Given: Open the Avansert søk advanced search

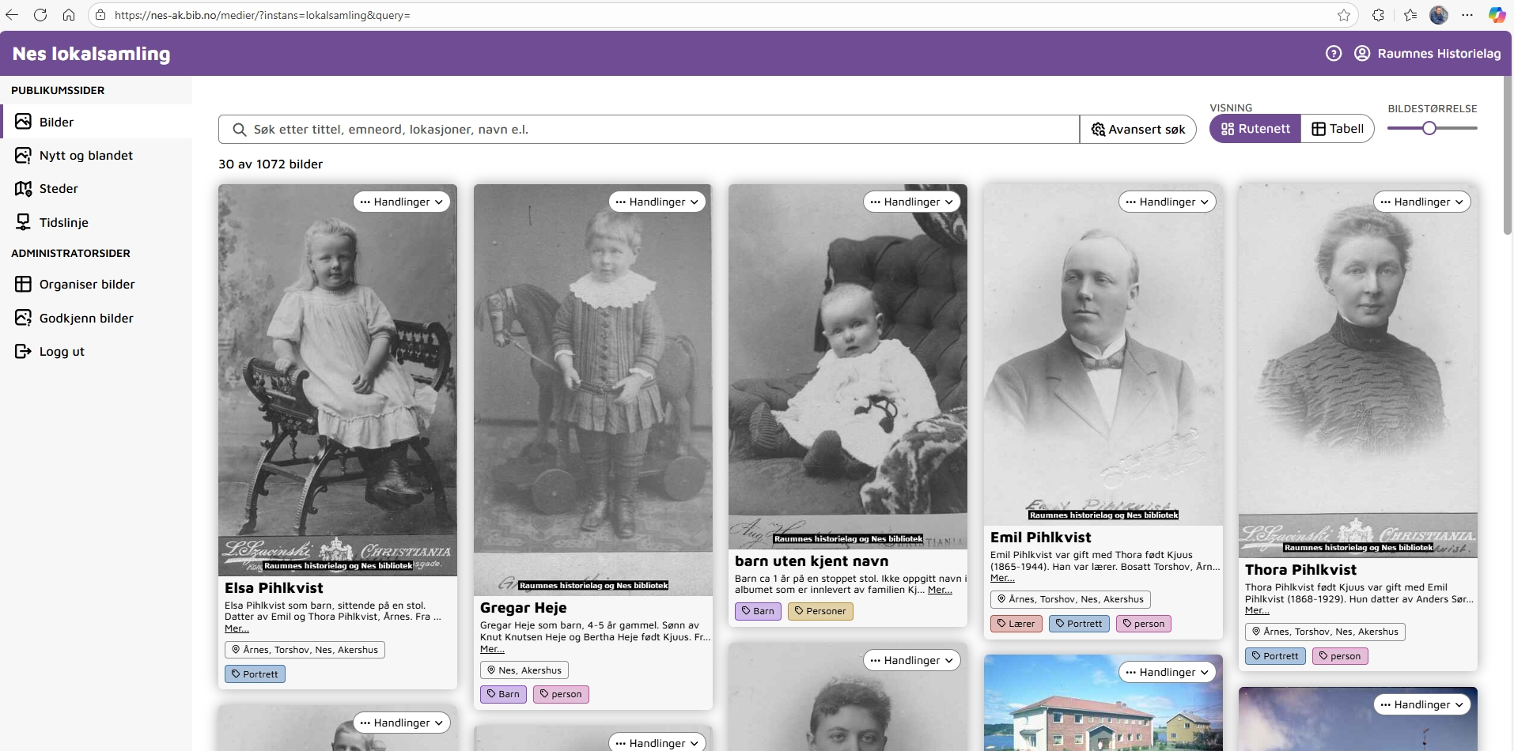Looking at the screenshot, I should (1137, 130).
